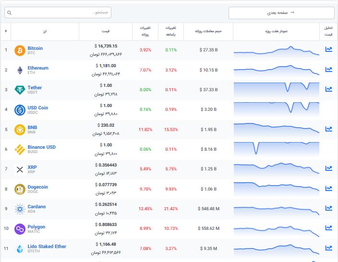Open the Polygon link
Screen dimensions: 338x262
[x=36, y=226]
